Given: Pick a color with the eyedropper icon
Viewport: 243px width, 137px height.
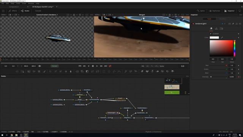Looking at the screenshot, I should 222,38.
